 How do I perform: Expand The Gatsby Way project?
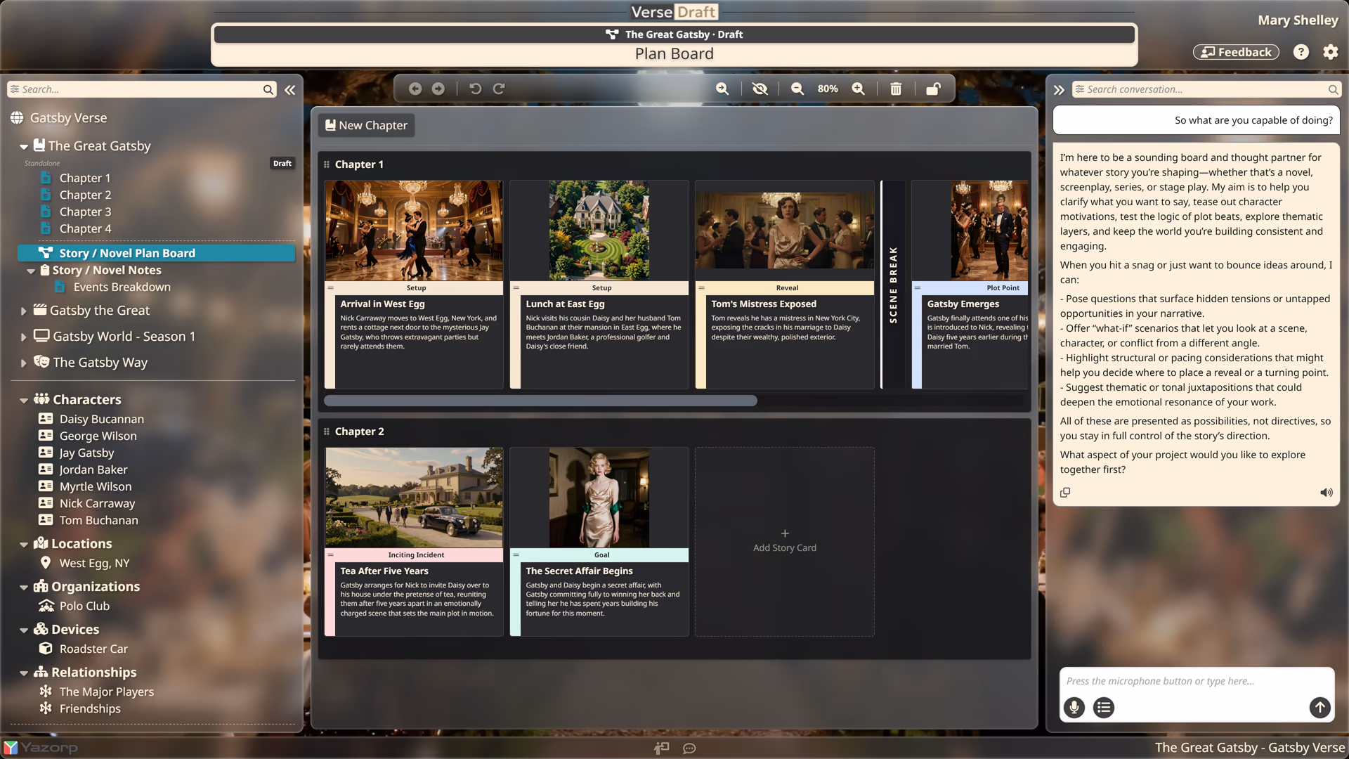(23, 363)
